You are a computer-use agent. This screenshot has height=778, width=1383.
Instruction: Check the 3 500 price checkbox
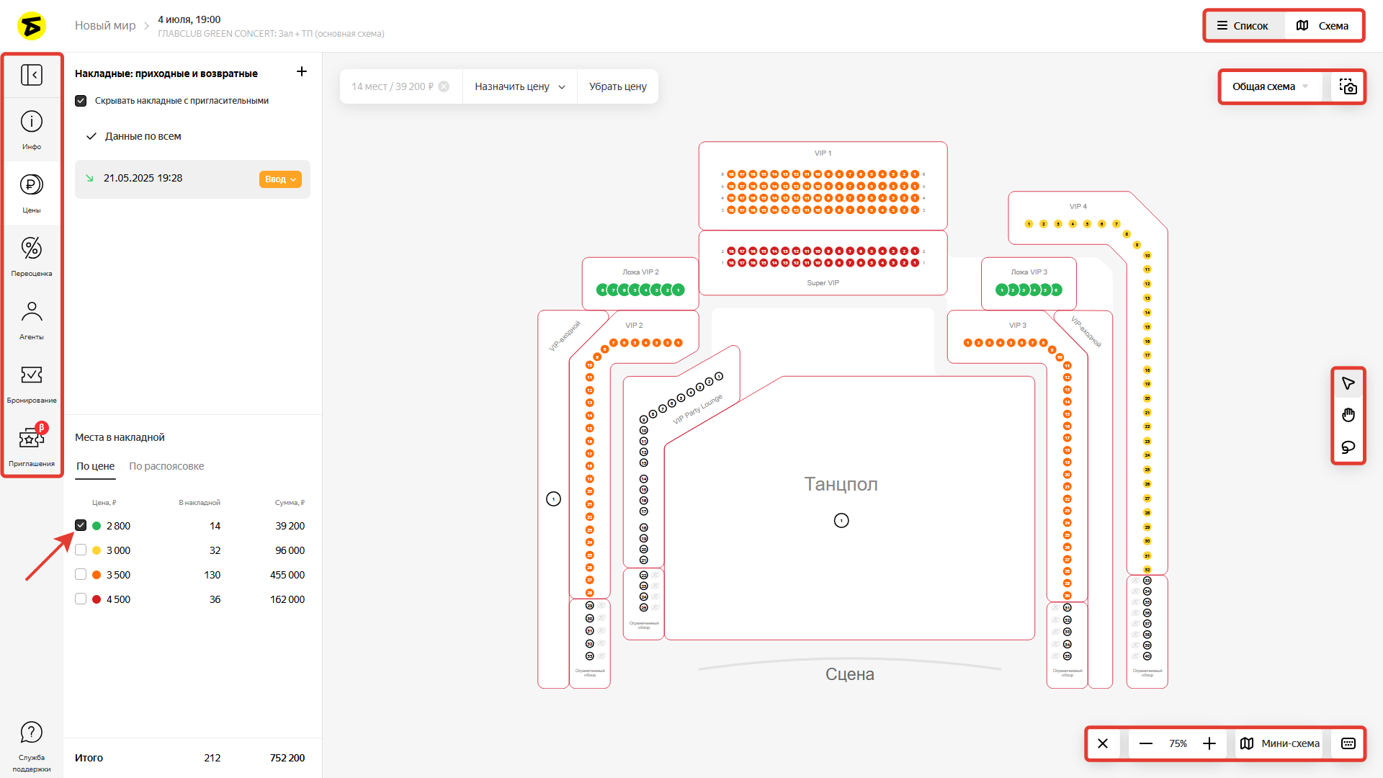click(x=81, y=575)
